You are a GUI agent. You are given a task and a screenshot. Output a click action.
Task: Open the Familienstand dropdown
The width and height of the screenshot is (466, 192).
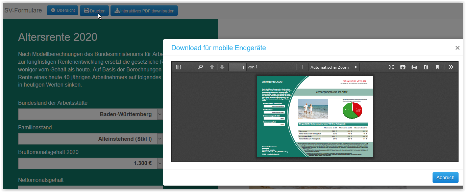pos(90,139)
